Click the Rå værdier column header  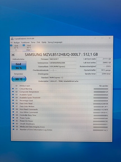[104, 86]
